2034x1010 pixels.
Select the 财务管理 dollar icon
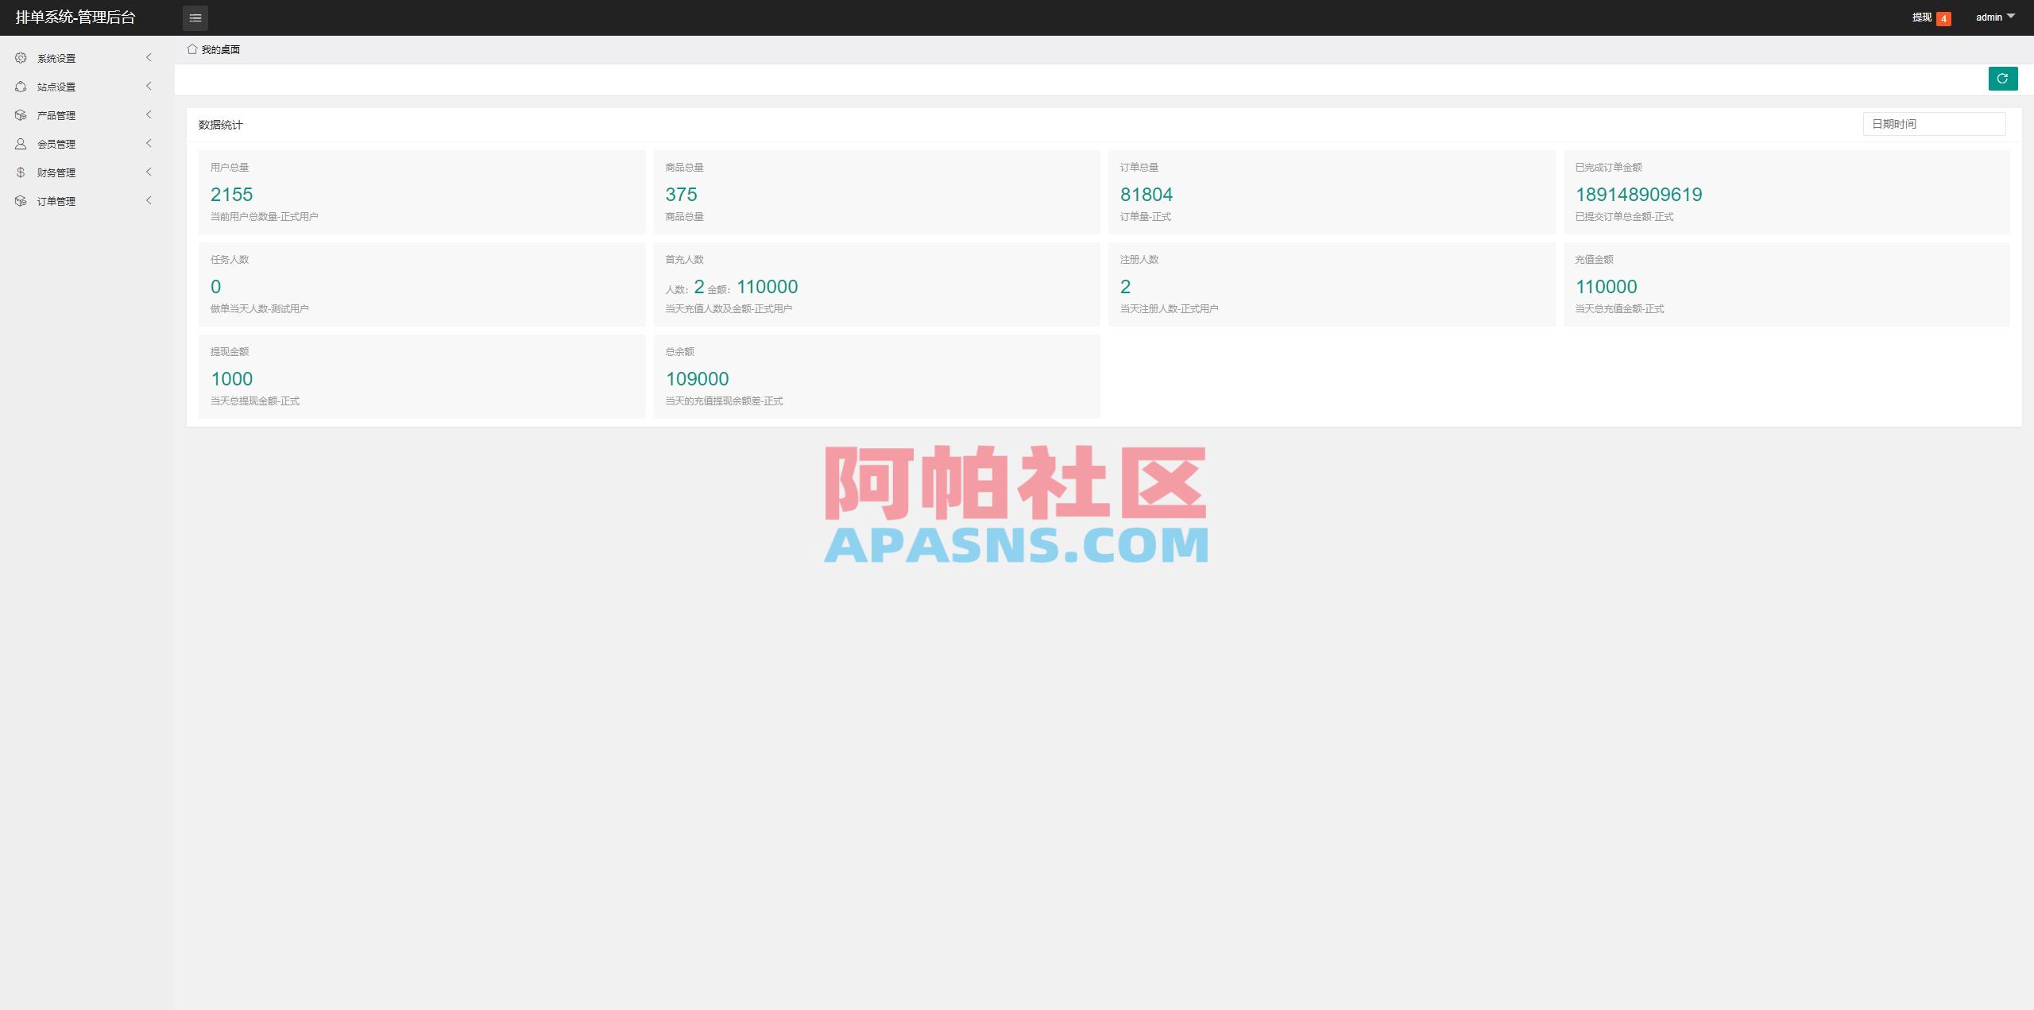tap(20, 172)
